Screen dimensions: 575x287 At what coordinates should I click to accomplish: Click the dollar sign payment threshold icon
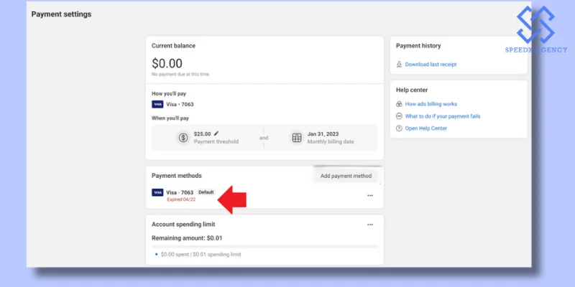point(183,138)
